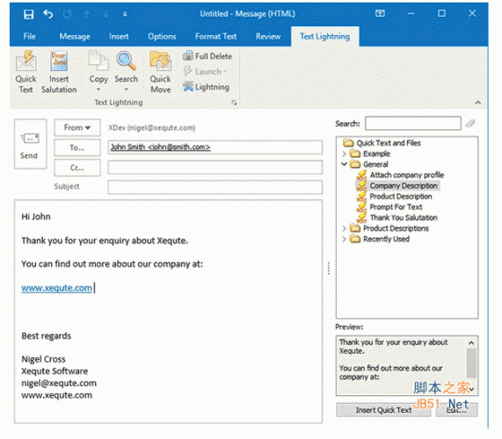The height and width of the screenshot is (439, 502).
Task: Click the Insert Quick Text button
Action: [x=383, y=410]
